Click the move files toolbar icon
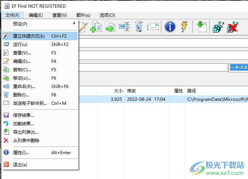 (110, 27)
